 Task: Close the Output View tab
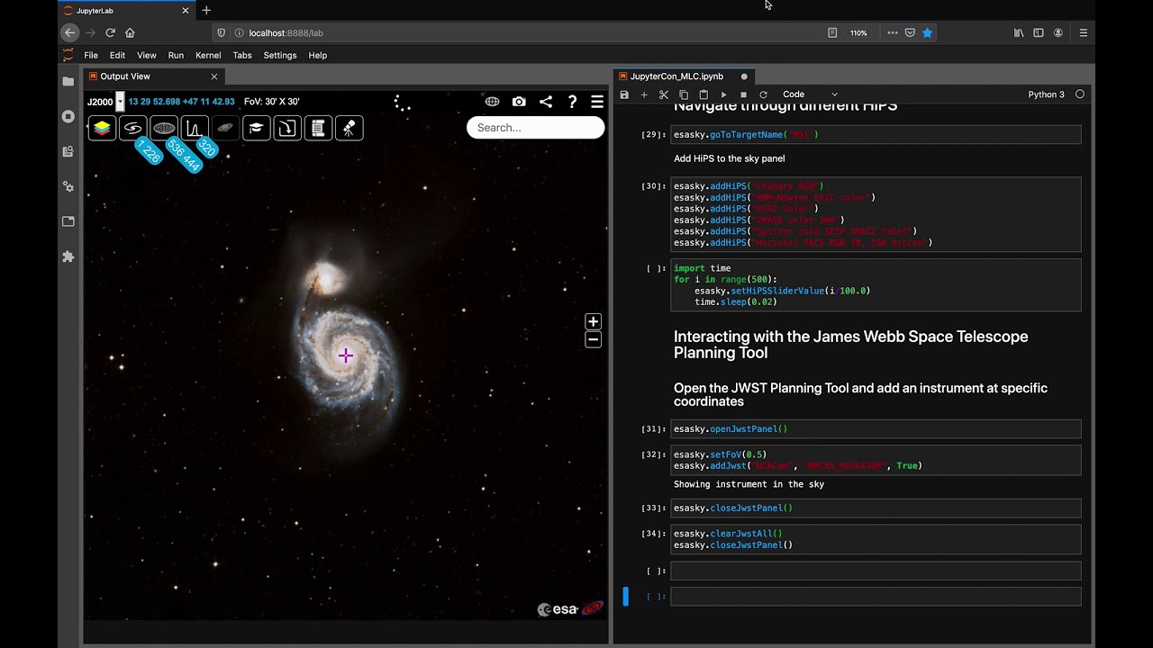click(213, 76)
